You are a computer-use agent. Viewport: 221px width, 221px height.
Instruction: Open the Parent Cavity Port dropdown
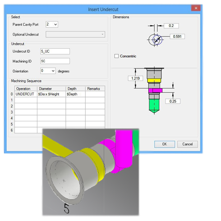(x=52, y=24)
